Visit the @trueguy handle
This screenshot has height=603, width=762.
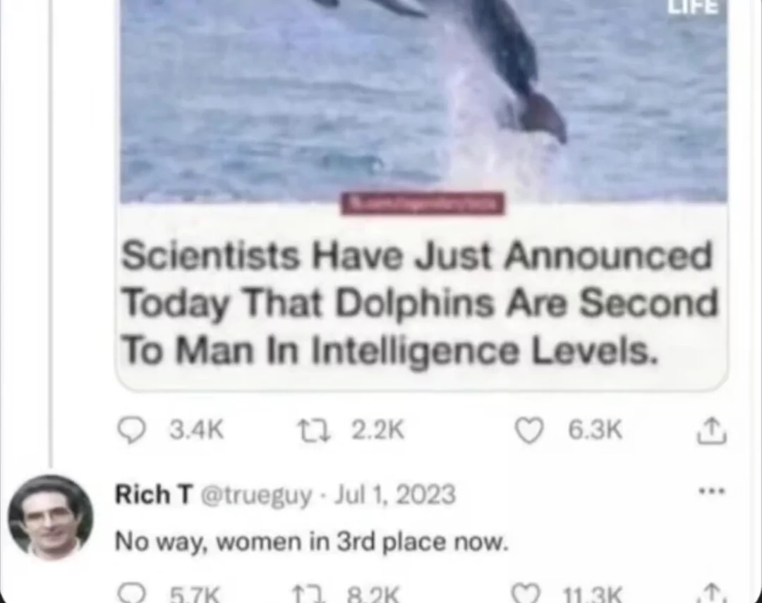(x=255, y=495)
